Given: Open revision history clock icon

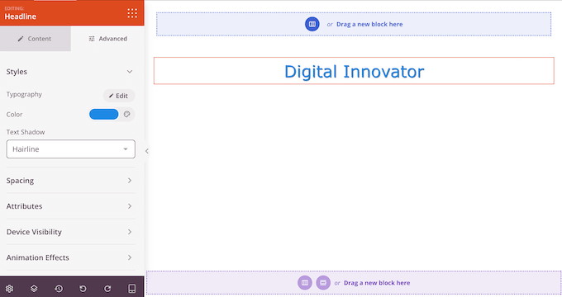Looking at the screenshot, I should pos(59,289).
